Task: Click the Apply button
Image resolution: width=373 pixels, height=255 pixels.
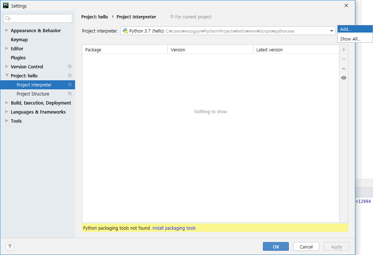Action: pyautogui.click(x=337, y=246)
